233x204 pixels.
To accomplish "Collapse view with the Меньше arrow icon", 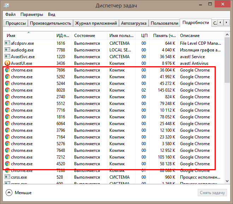I will [x=9, y=193].
